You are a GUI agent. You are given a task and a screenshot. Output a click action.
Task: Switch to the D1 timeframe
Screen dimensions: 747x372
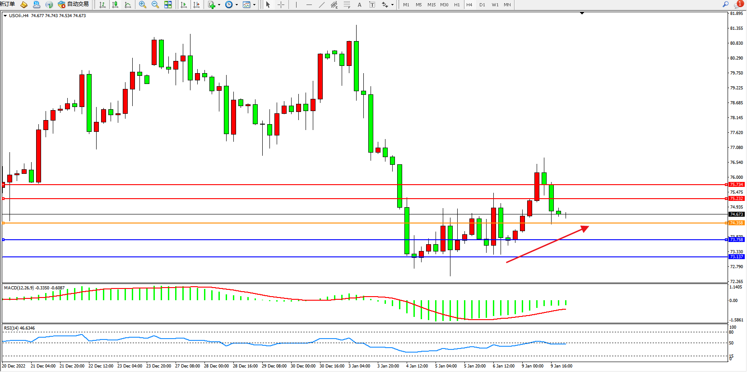[482, 5]
